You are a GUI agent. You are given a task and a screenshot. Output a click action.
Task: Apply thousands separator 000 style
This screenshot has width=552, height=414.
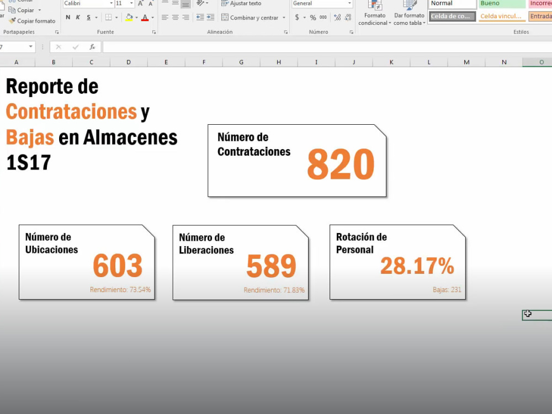[323, 17]
